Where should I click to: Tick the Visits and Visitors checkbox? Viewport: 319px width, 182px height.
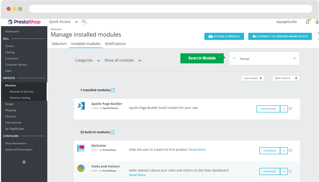291,171
